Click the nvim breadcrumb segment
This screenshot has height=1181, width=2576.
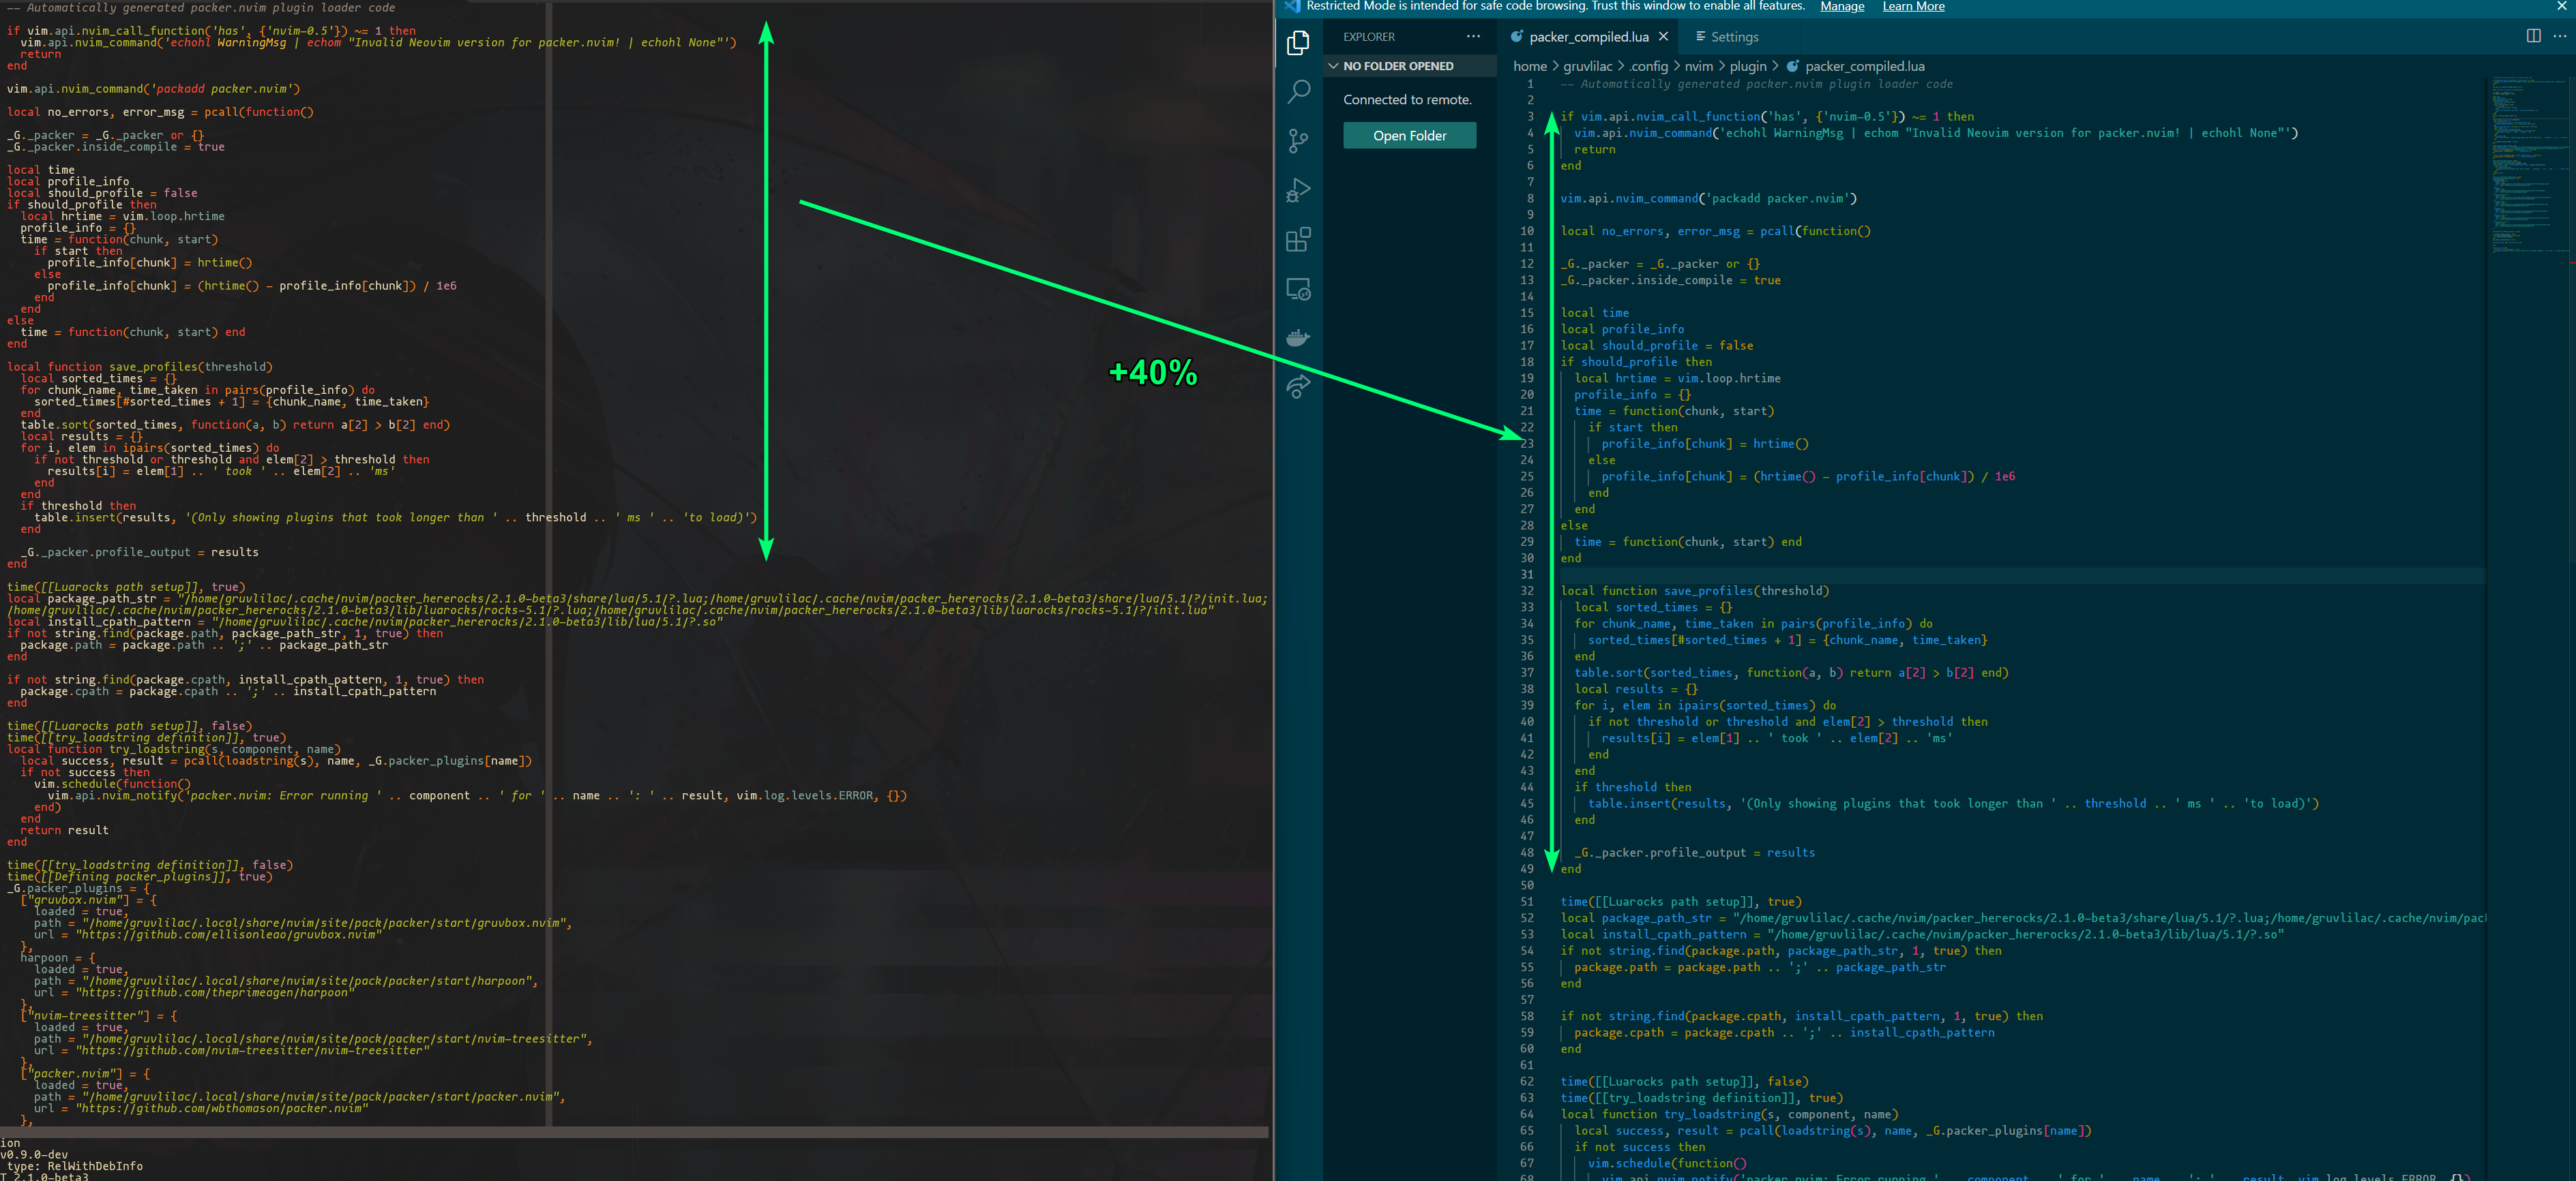pyautogui.click(x=1698, y=66)
